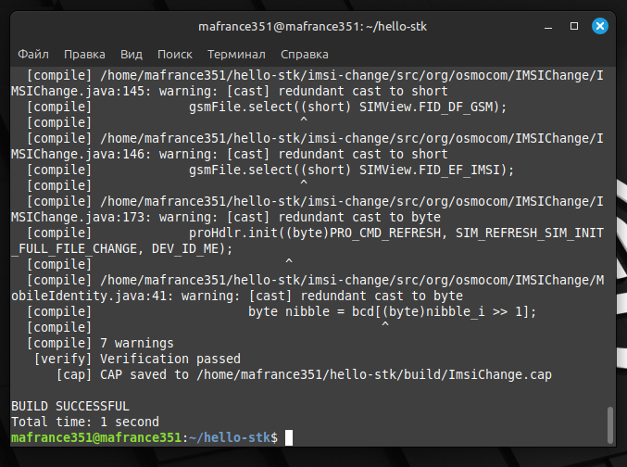Open the Вид menu
Image resolution: width=627 pixels, height=467 pixels.
pyautogui.click(x=132, y=55)
